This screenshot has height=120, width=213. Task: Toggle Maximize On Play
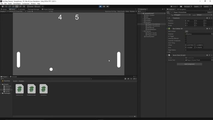pyautogui.click(x=110, y=11)
